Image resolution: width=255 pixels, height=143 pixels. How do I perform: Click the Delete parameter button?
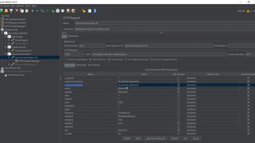click(175, 139)
